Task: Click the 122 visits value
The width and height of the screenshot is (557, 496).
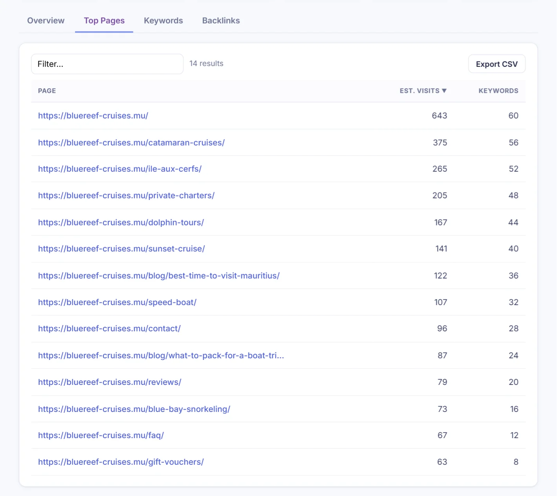Action: click(440, 276)
